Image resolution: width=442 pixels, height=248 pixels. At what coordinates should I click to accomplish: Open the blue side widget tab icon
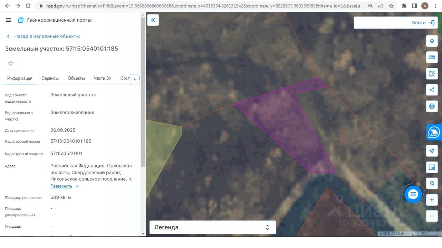434,132
